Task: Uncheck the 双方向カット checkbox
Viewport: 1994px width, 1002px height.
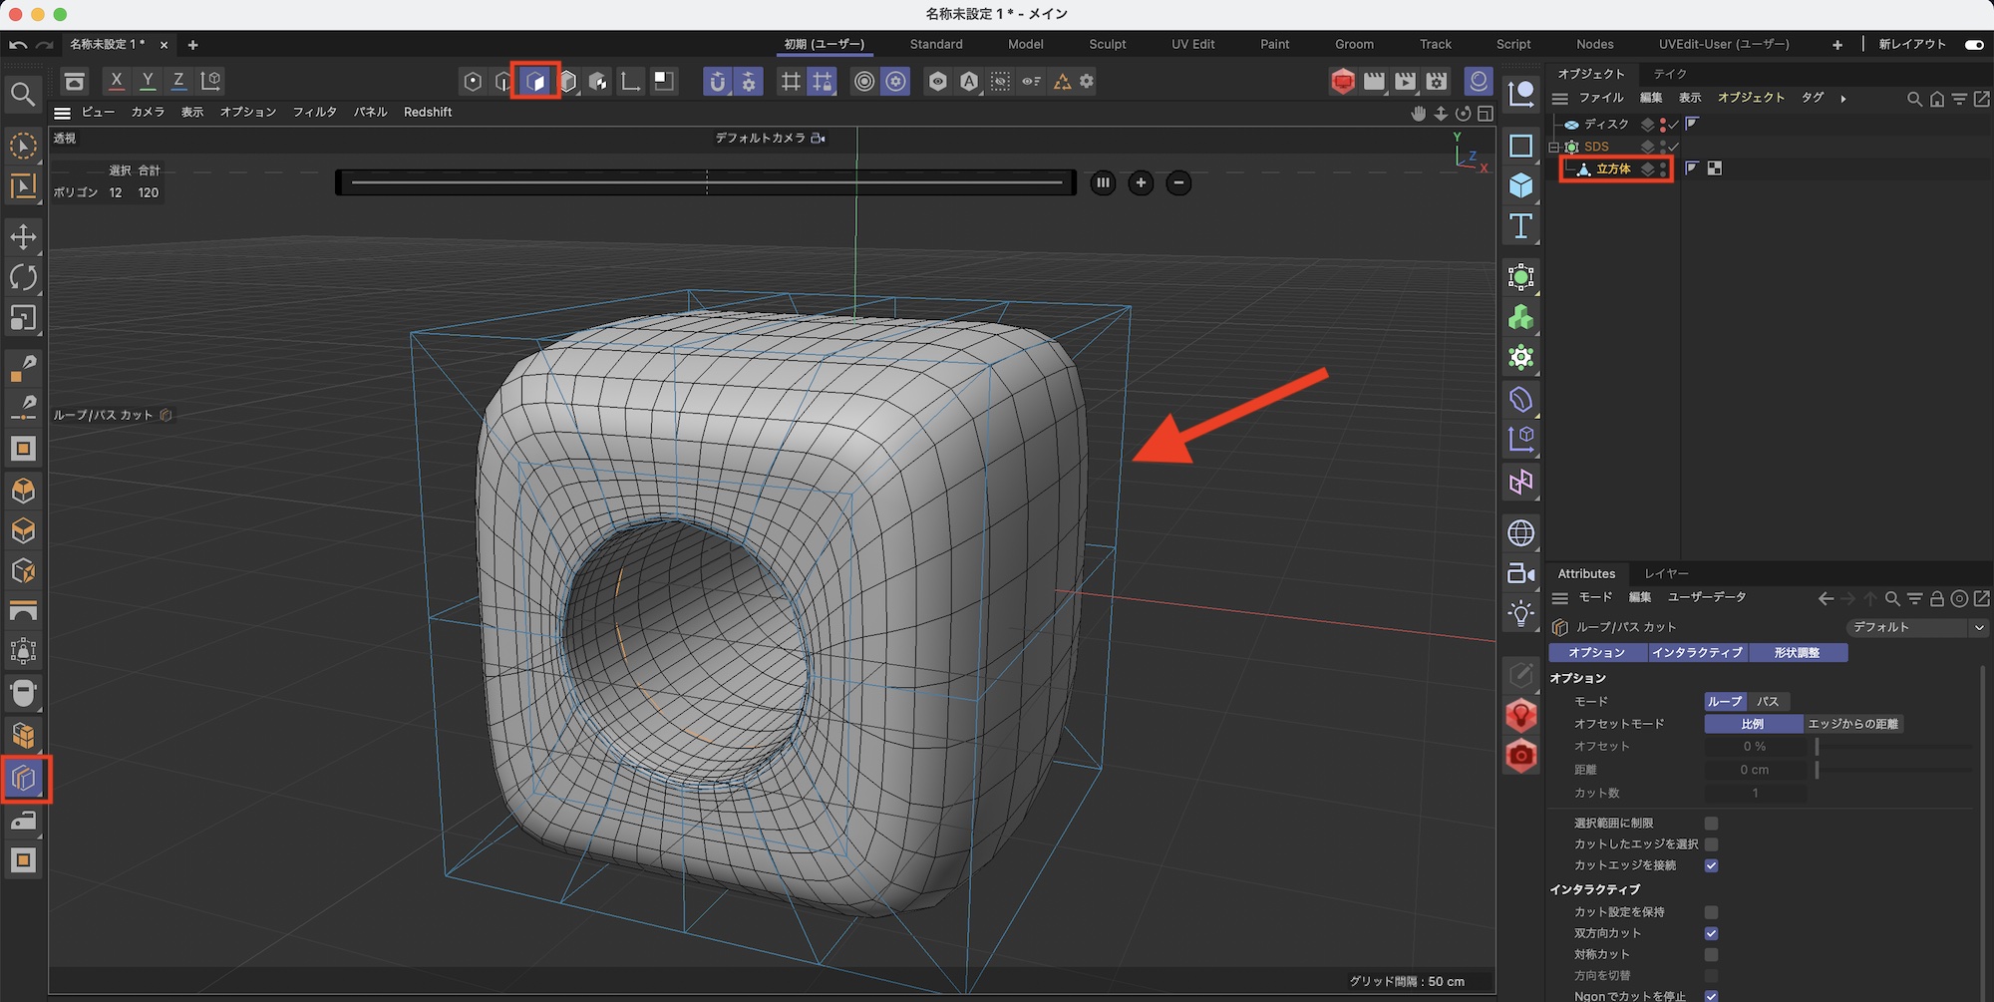Action: click(1711, 933)
